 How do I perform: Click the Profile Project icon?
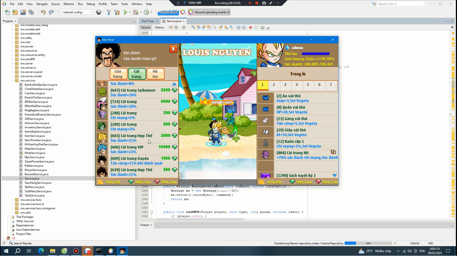[146, 12]
